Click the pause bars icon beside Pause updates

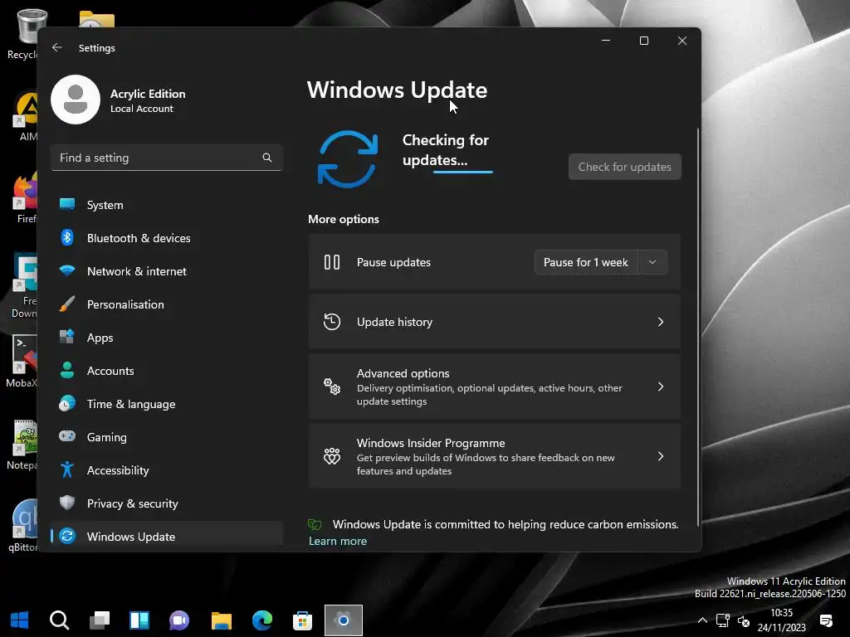[332, 262]
